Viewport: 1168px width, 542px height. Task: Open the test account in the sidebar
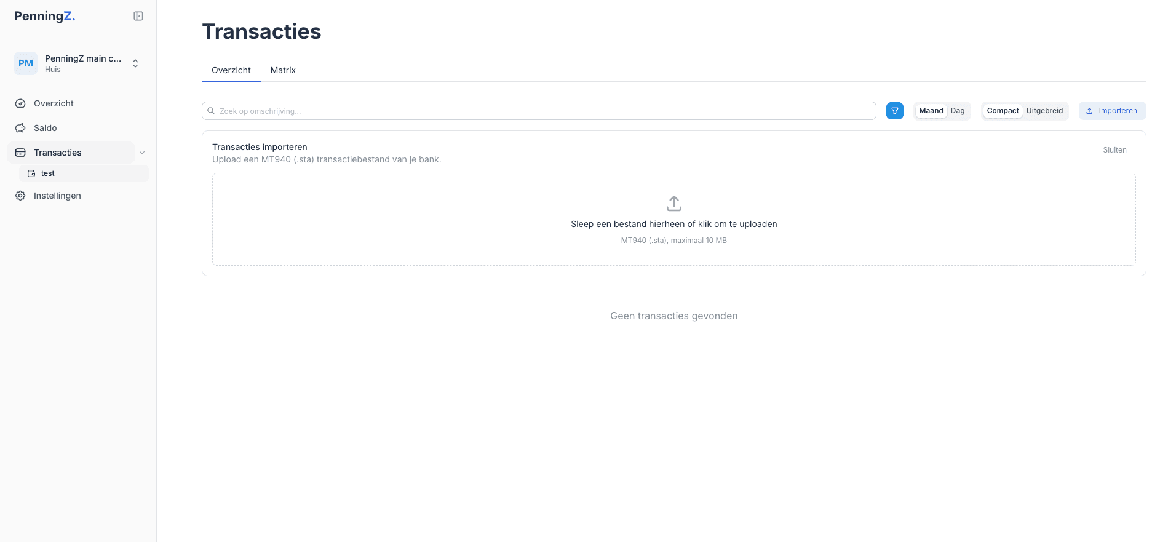(x=48, y=173)
